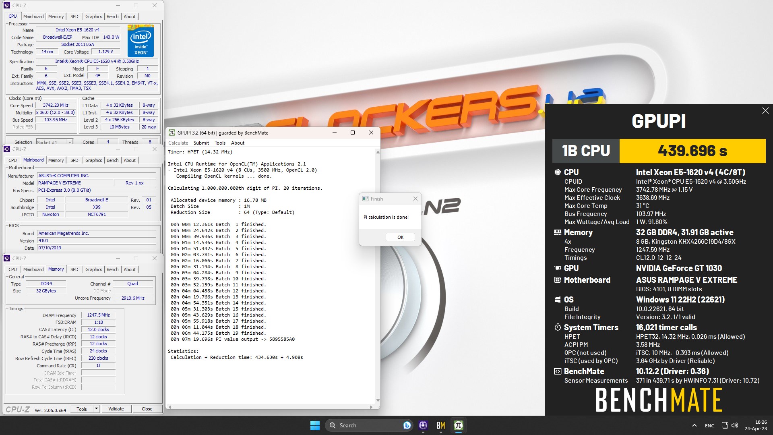
Task: Click the Memory CPU-Z window title icon
Action: coord(7,258)
